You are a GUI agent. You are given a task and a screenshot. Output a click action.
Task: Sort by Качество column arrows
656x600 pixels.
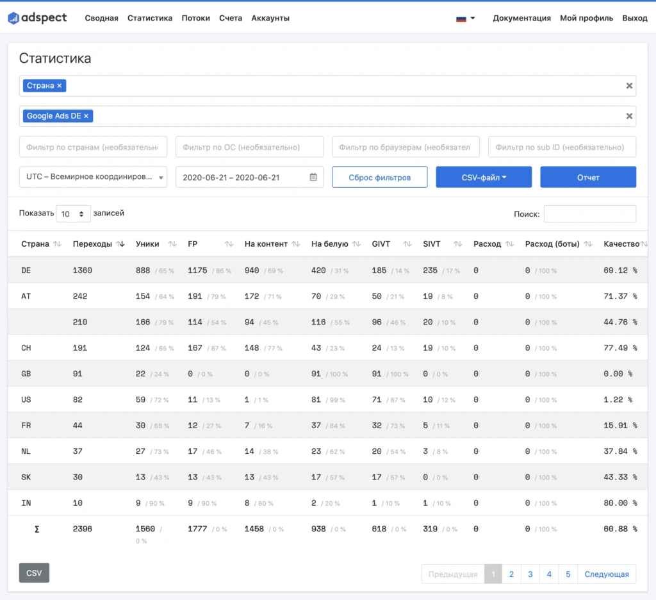[x=644, y=244]
